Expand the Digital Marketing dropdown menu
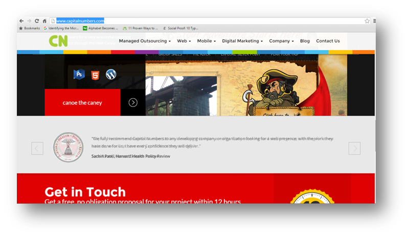This screenshot has width=409, height=237. tap(242, 41)
